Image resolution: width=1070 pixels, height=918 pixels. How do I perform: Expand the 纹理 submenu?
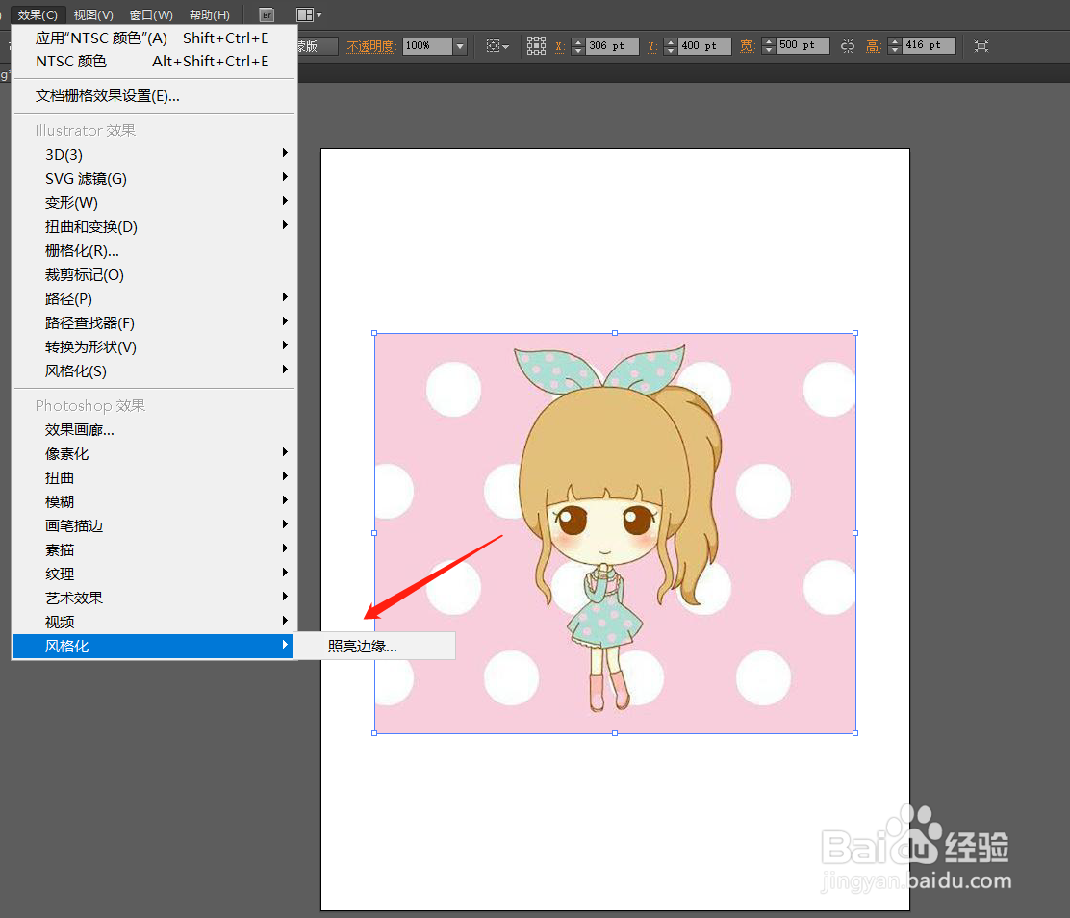tap(154, 574)
